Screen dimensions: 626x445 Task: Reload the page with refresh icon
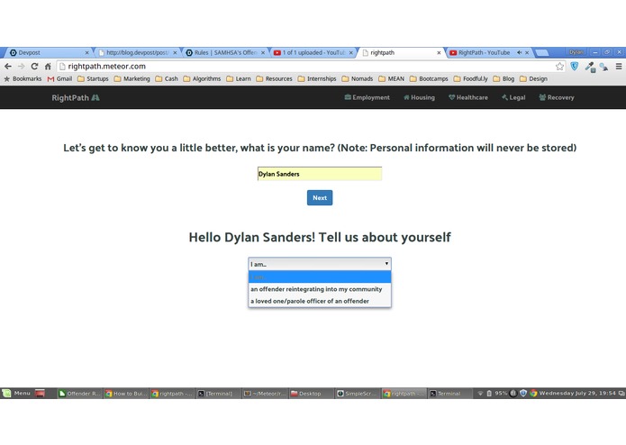pyautogui.click(x=34, y=67)
